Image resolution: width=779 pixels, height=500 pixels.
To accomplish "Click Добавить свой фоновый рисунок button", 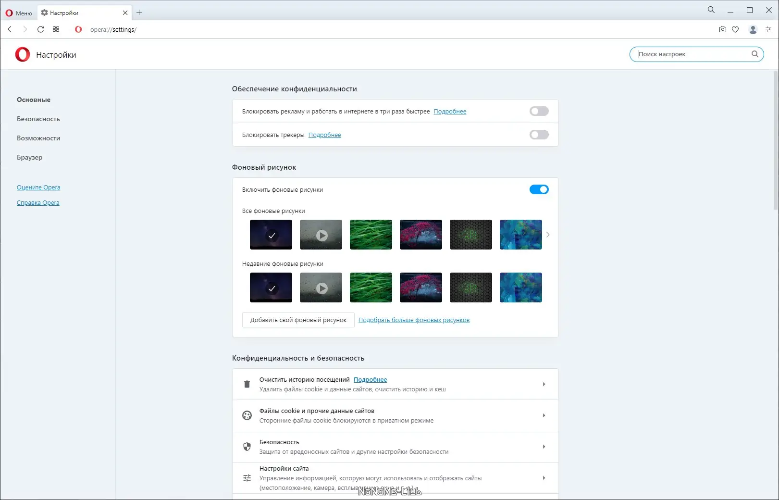I will point(298,320).
